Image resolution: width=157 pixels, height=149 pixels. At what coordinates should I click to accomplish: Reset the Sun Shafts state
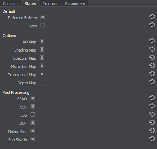click(x=152, y=139)
